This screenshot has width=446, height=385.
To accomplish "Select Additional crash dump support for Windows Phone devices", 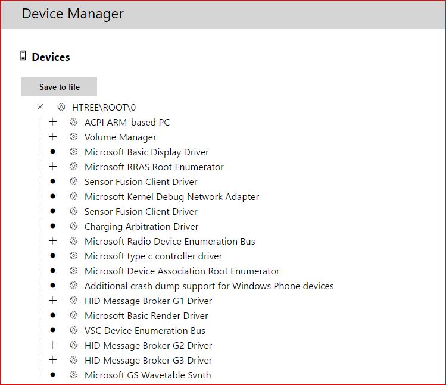I will 208,286.
